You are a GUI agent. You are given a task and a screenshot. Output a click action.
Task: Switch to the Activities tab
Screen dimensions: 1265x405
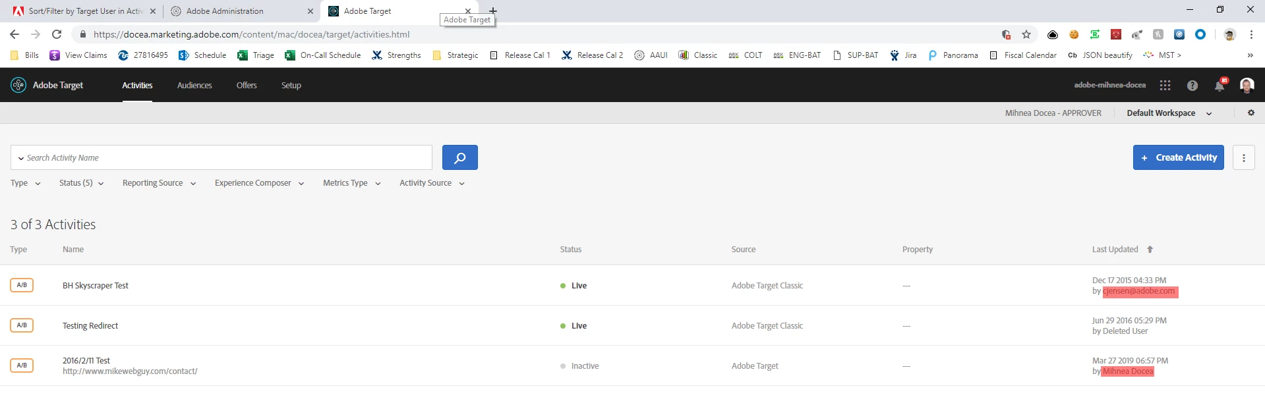[137, 85]
